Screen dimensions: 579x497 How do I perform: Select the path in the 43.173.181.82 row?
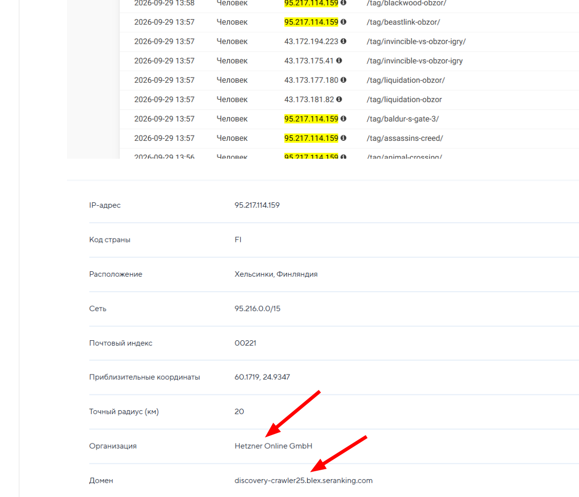tap(404, 100)
